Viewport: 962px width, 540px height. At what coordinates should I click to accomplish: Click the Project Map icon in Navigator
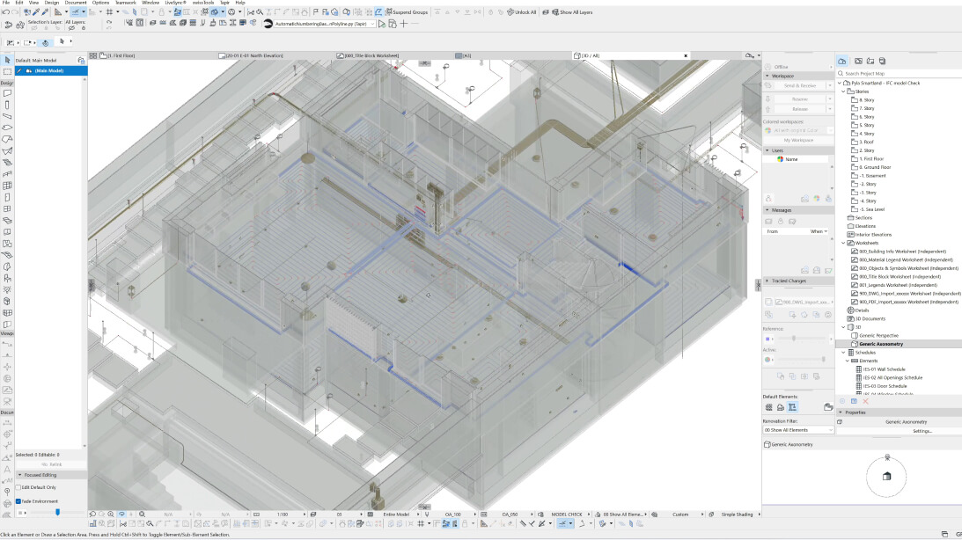(x=842, y=62)
